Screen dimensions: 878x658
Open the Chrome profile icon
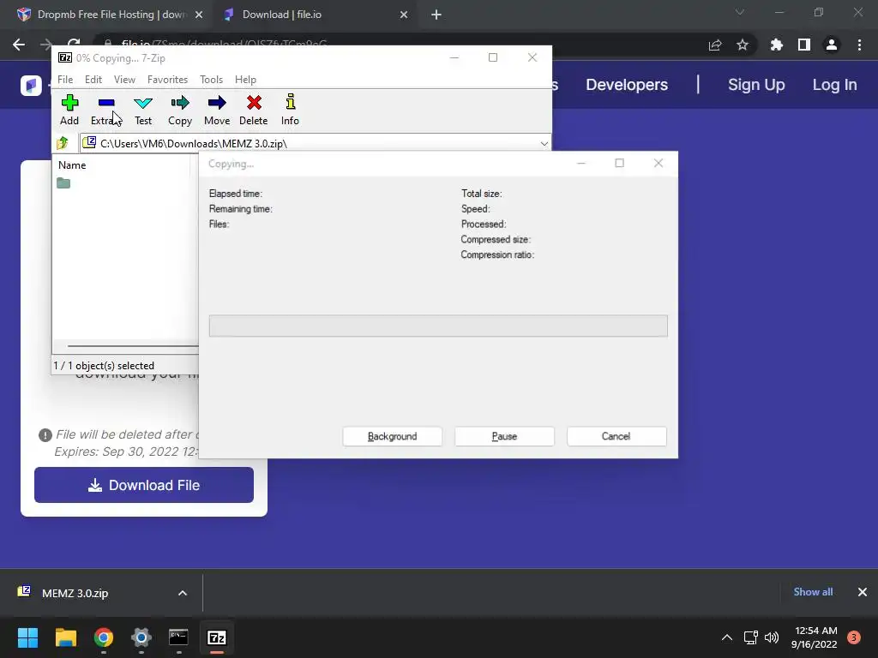(x=832, y=45)
